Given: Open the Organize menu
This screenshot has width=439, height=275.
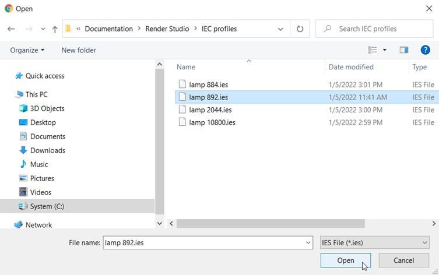Looking at the screenshot, I should coord(27,50).
